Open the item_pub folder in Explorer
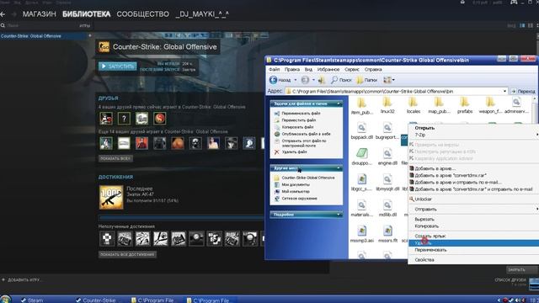 click(x=361, y=105)
